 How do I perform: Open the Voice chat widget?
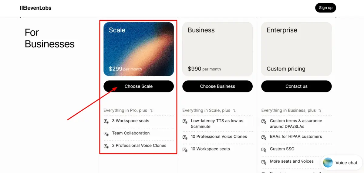(341, 163)
